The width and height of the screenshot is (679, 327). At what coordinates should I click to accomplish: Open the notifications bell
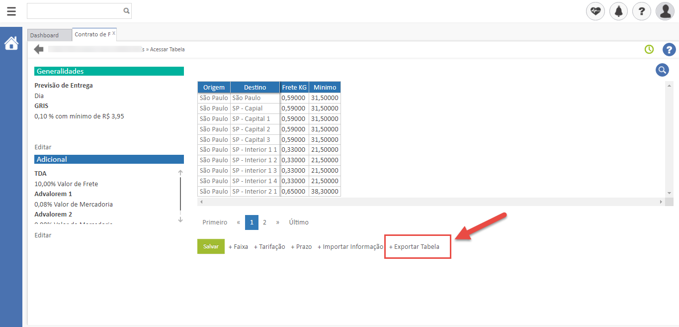coord(618,11)
